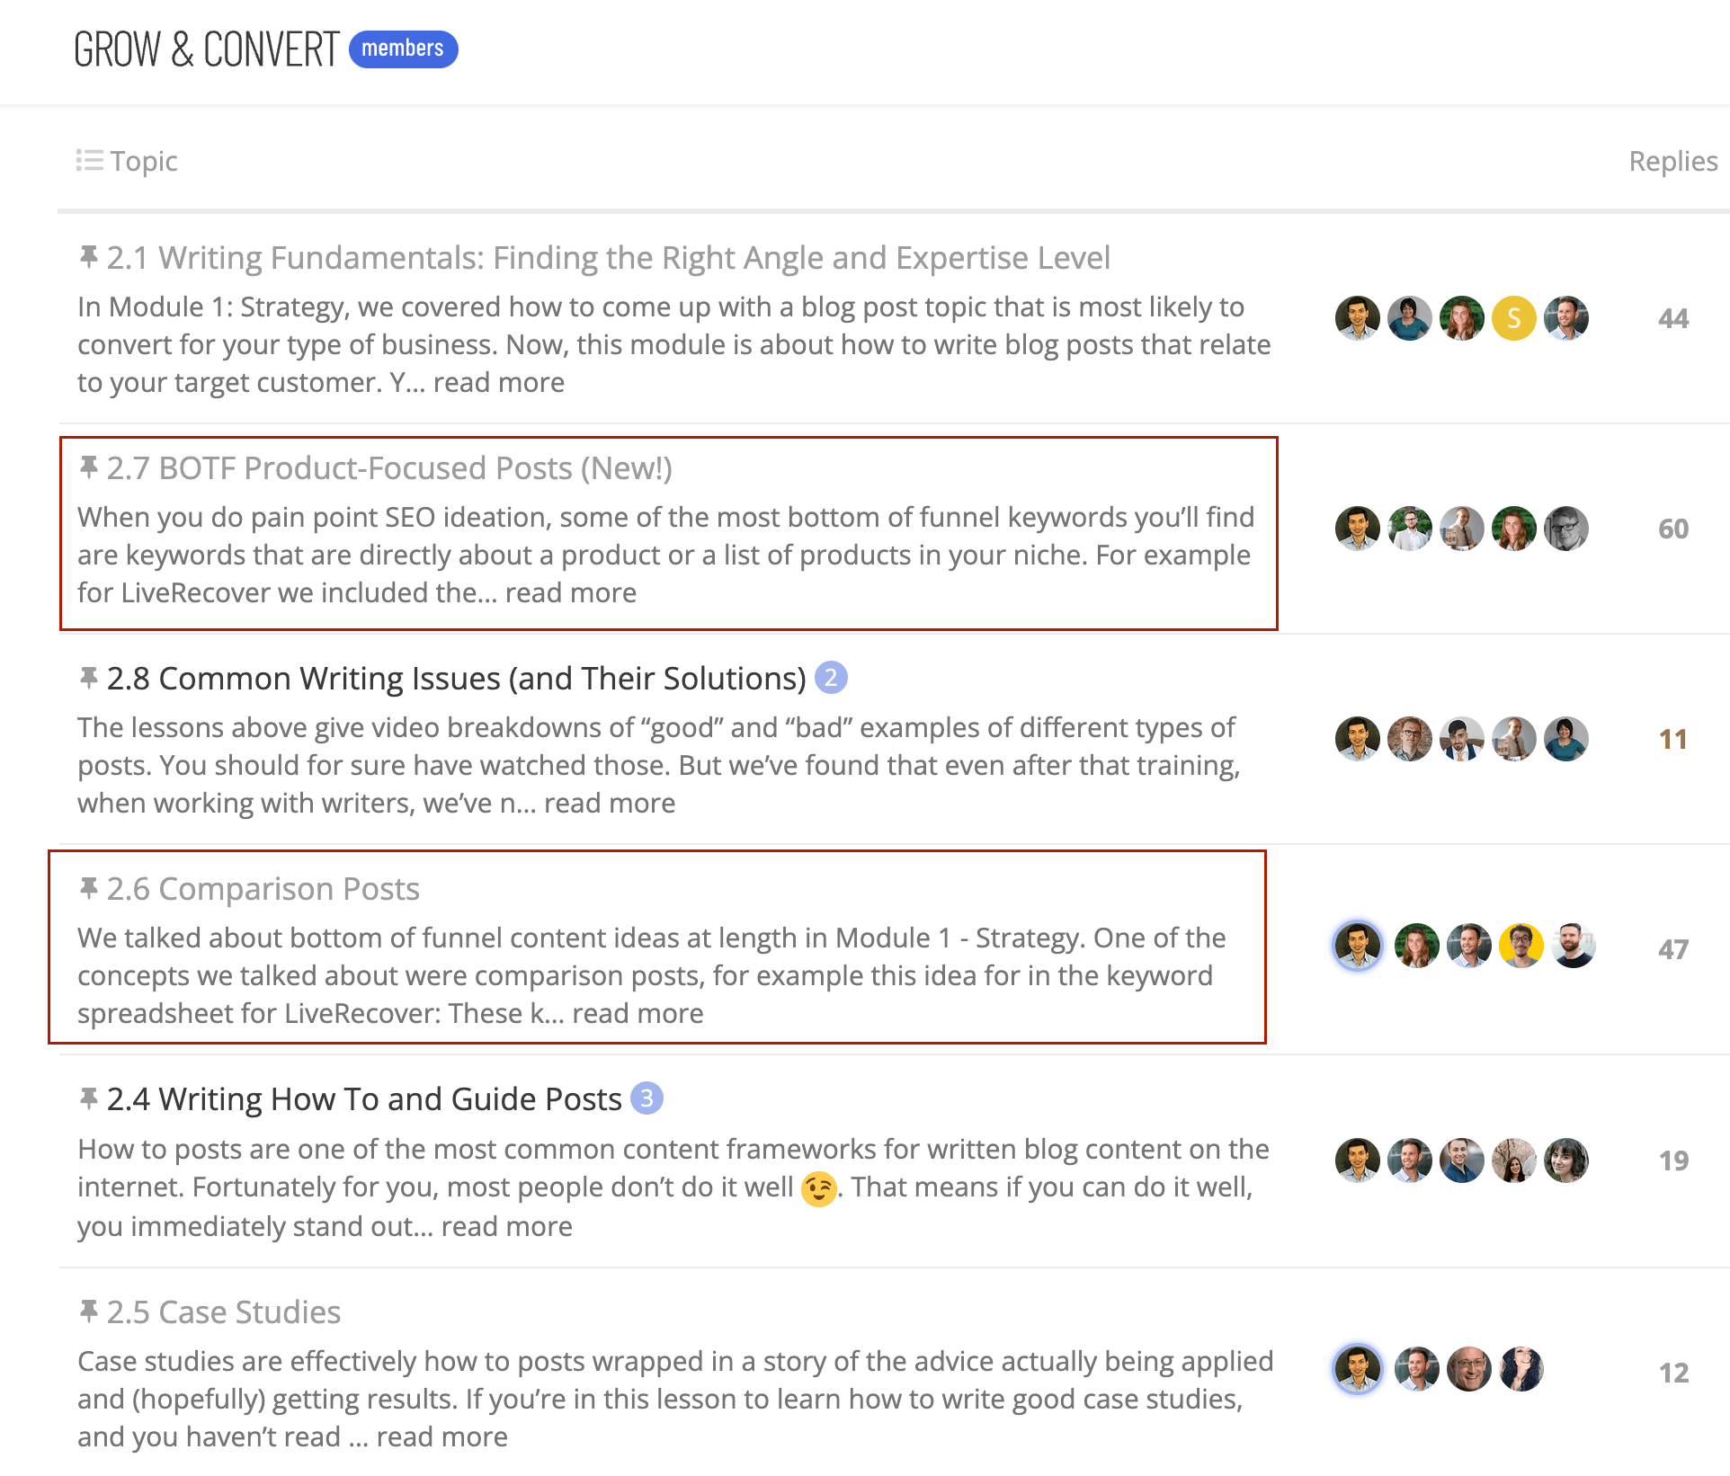Click 'read more' in the 2.6 Comparison Posts excerpt
Screen dimensions: 1730x1476
click(x=638, y=1013)
